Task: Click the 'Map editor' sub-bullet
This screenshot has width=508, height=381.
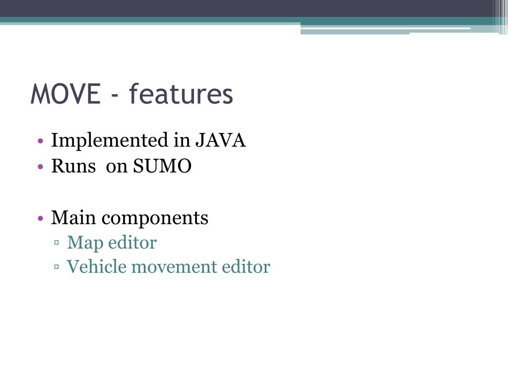Action: (112, 242)
